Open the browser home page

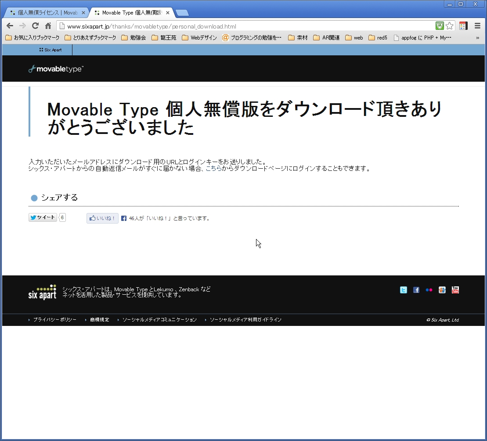(48, 26)
